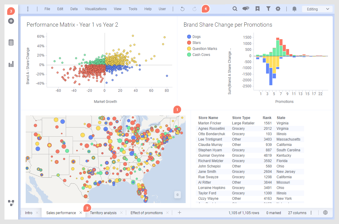
Task: Close the Effect of promotions tab
Action: click(x=167, y=213)
